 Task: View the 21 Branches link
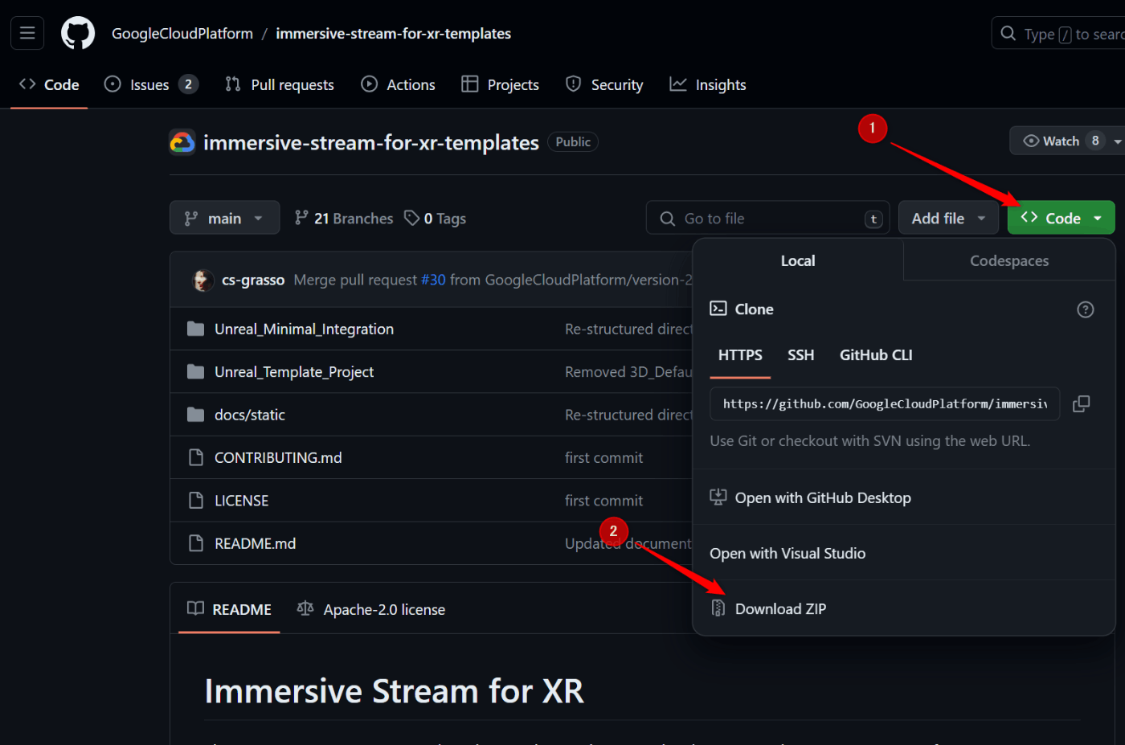(344, 218)
